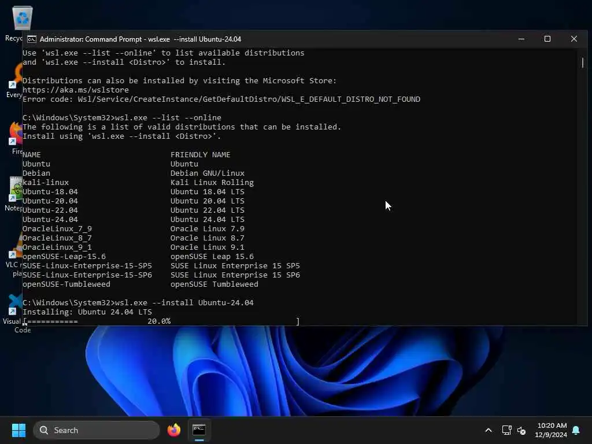
Task: Click the OracleLinux_7_9 distribution name
Action: point(57,229)
